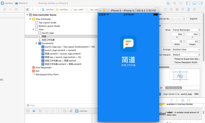
Task: Select First Responder in outline
Action: 44,68
